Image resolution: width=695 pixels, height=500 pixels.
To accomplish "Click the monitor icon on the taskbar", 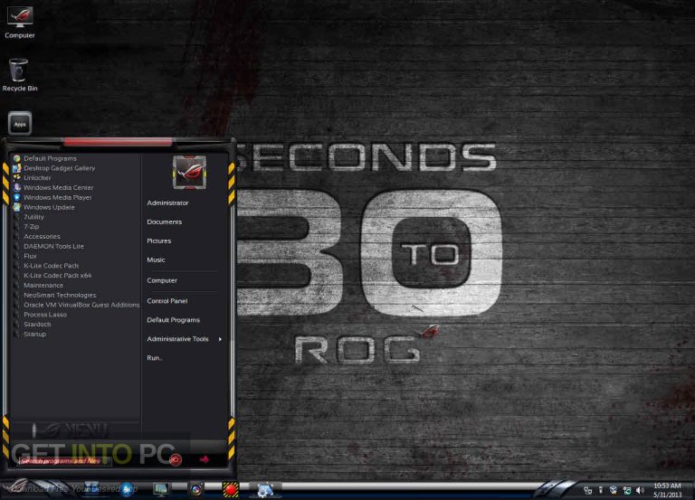I will (160, 489).
